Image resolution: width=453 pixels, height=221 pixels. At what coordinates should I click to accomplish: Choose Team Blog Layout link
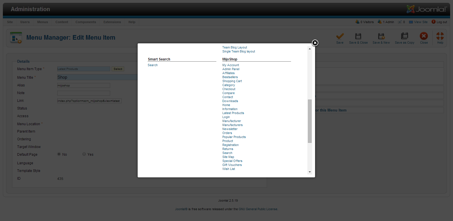[x=235, y=48]
